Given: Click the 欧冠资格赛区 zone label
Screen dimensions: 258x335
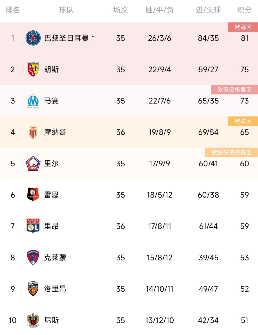Looking at the screenshot, I should [234, 90].
